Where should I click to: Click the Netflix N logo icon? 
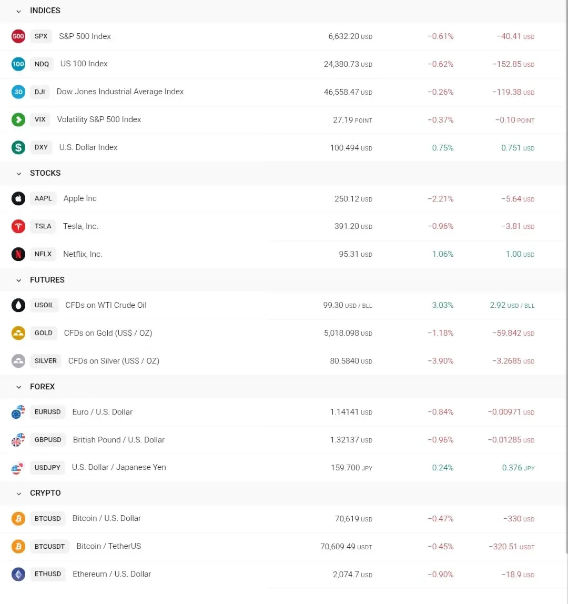pos(18,254)
